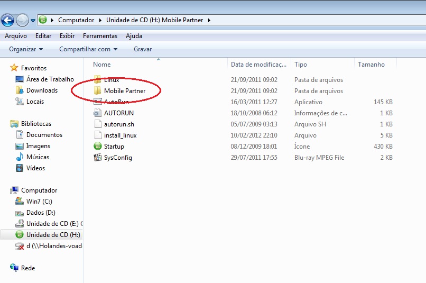The height and width of the screenshot is (283, 426).
Task: Click the Unidade de CD (E:) icon
Action: (x=19, y=223)
